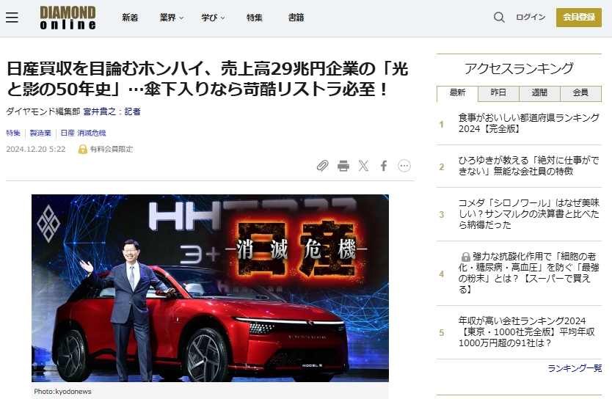Click ランキング一覧 link
Image resolution: width=612 pixels, height=399 pixels.
pos(575,367)
